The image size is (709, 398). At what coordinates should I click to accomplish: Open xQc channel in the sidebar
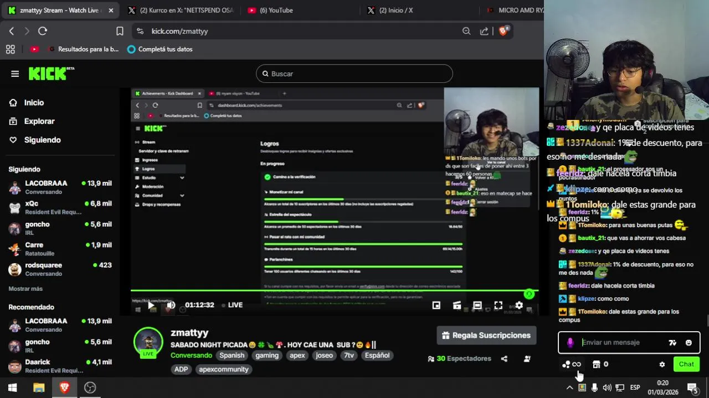[60, 207]
